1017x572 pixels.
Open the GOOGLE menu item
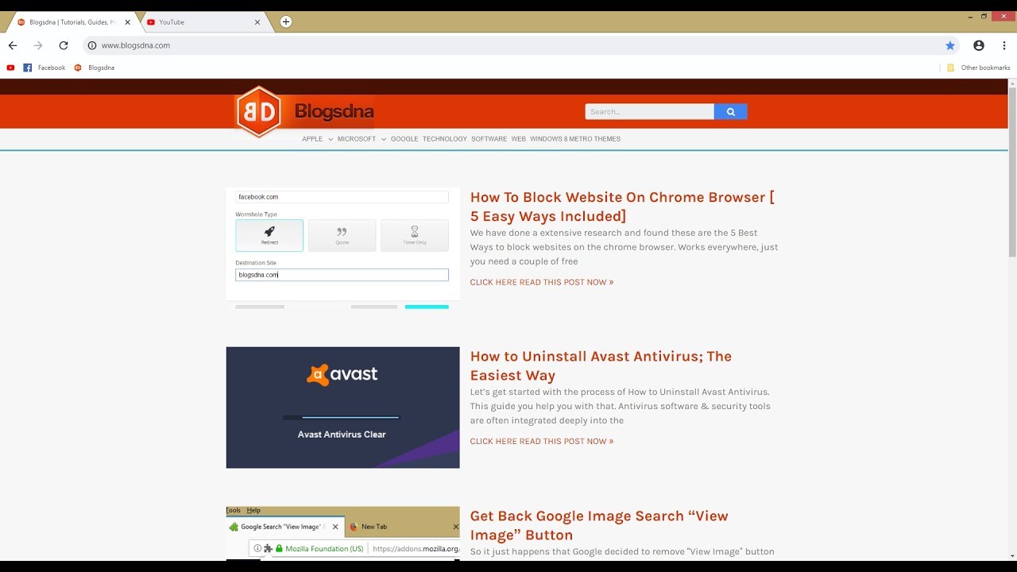404,139
